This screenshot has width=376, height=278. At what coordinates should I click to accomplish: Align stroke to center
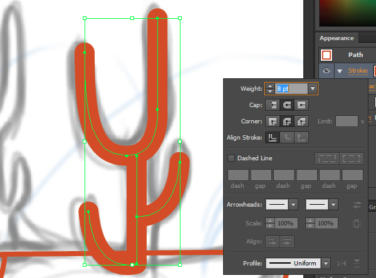[x=273, y=138]
